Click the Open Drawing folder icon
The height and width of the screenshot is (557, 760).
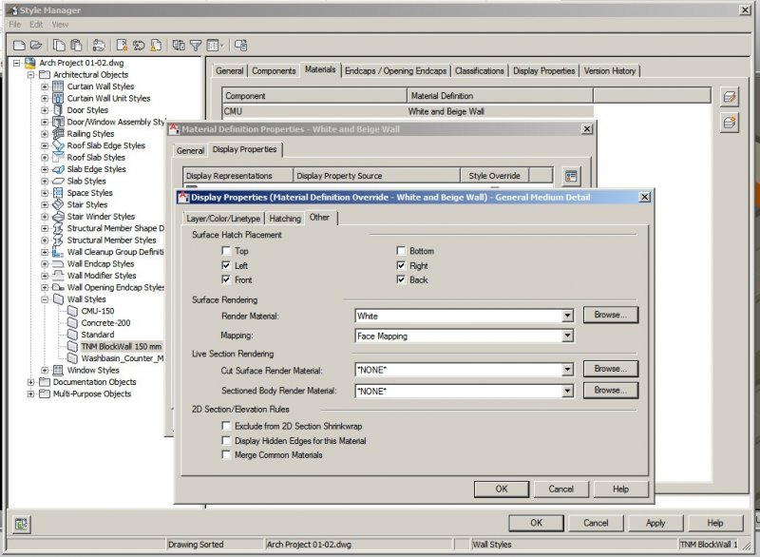point(36,45)
